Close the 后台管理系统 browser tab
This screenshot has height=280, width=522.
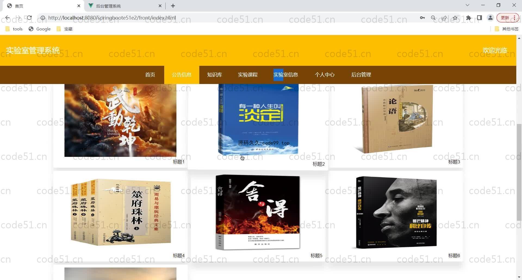click(160, 6)
